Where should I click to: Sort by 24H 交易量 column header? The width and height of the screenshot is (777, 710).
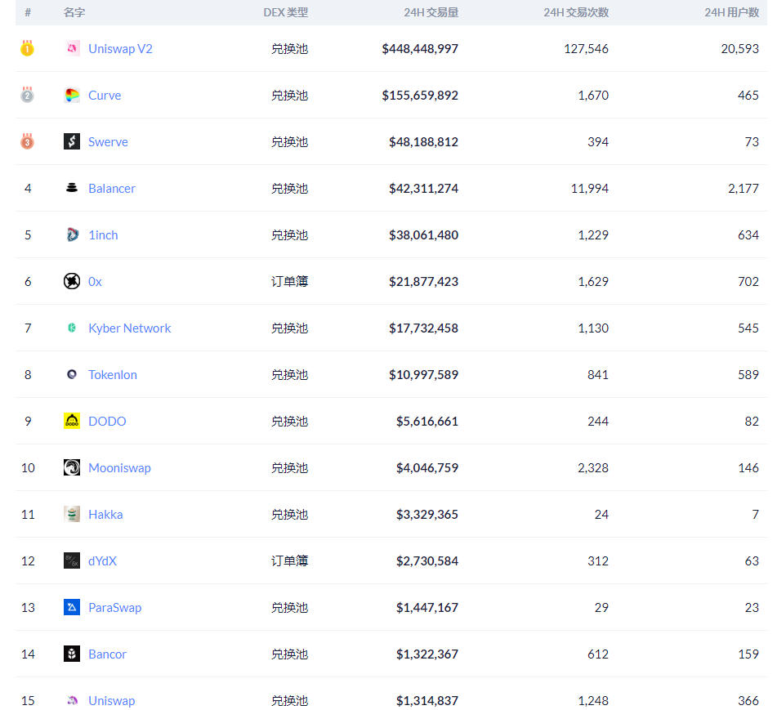pos(431,12)
